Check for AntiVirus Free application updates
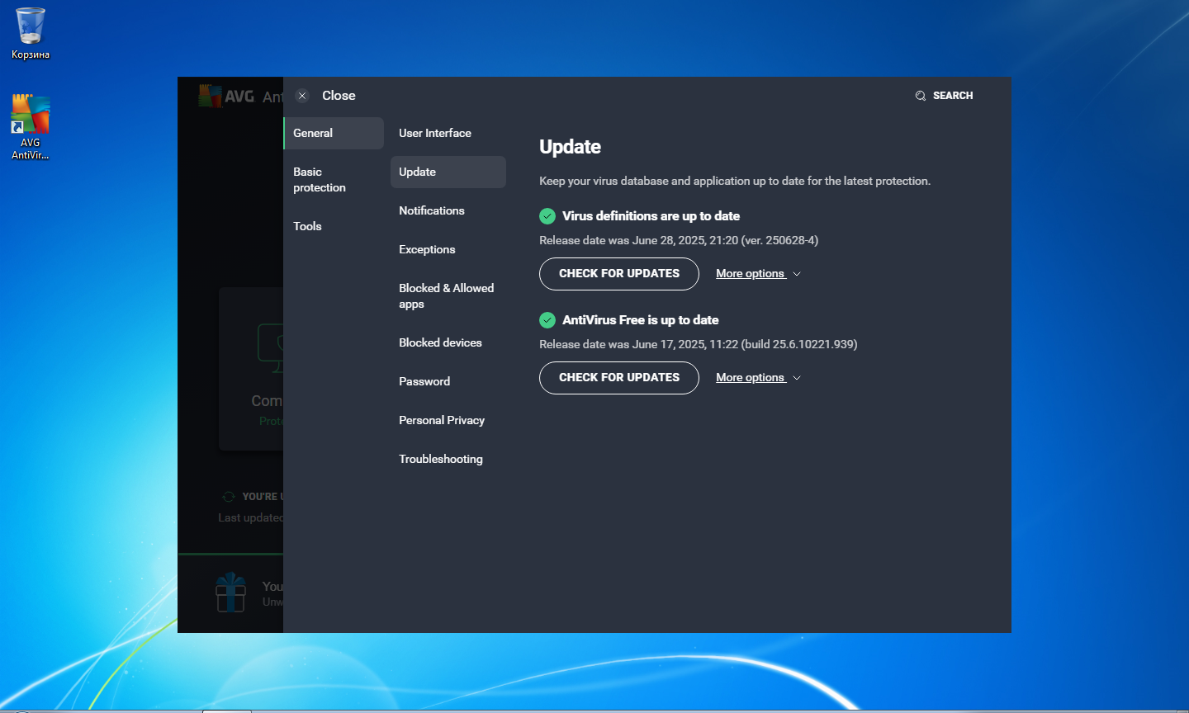This screenshot has height=713, width=1189. pos(619,378)
